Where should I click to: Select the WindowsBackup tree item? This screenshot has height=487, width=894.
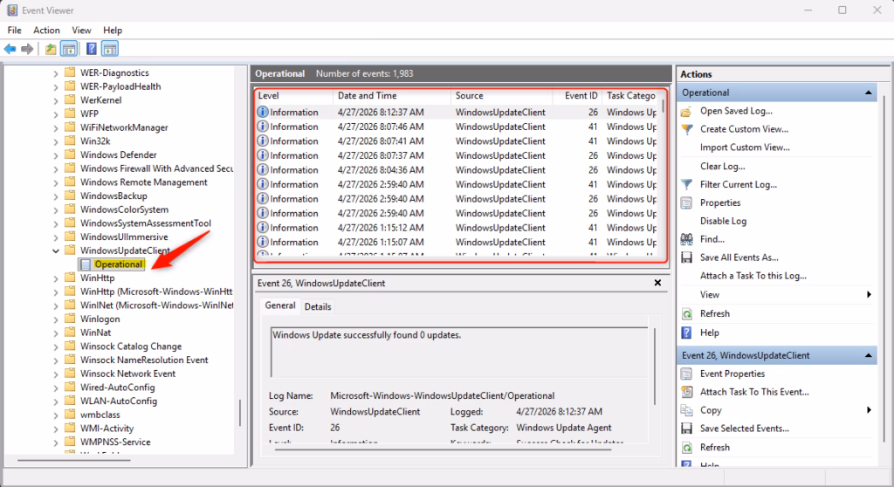point(113,196)
